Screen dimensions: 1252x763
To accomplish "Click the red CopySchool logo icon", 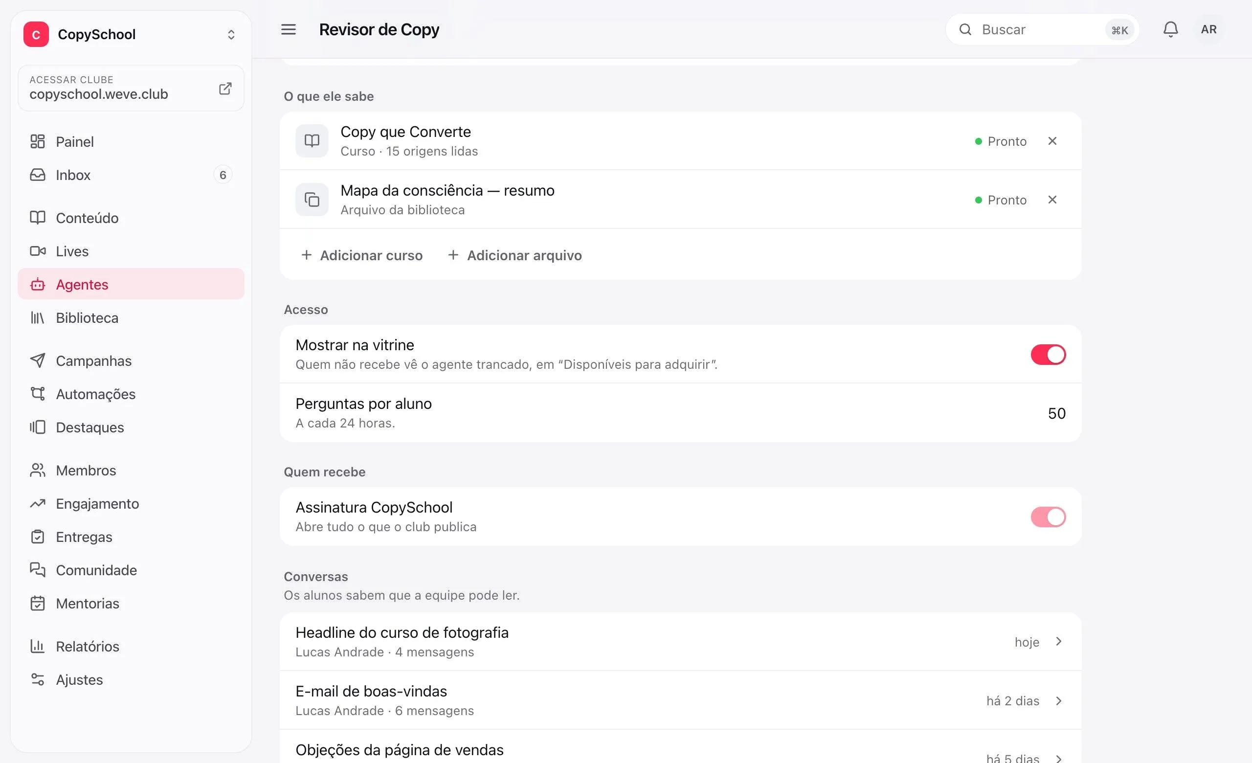I will coord(36,34).
